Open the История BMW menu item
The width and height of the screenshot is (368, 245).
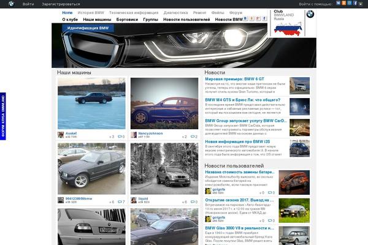91,13
